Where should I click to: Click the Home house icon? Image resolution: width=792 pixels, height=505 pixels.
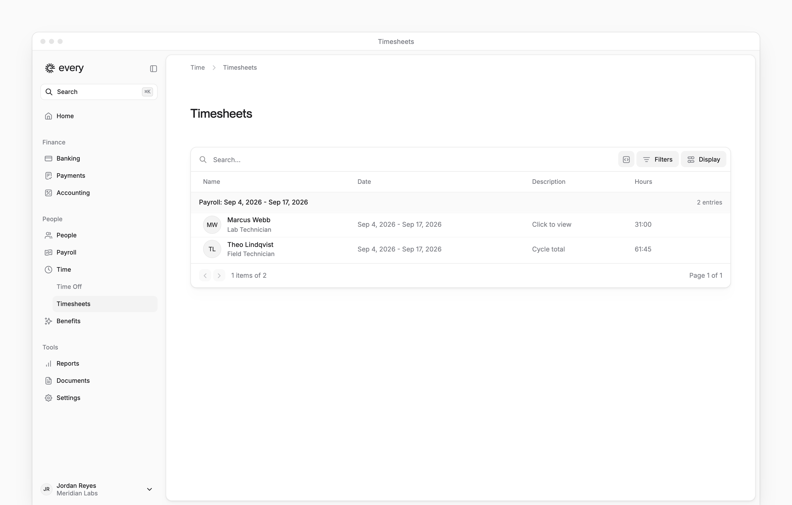(48, 116)
